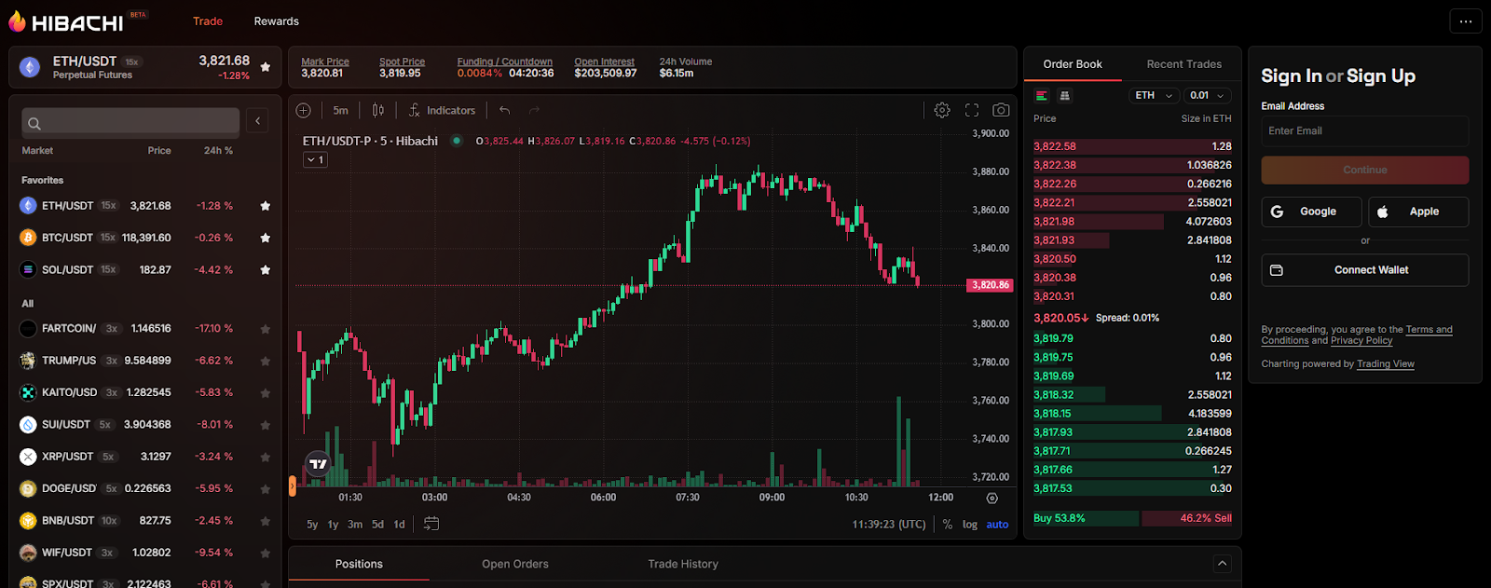Open the 5m interval selector
Screen dimensions: 1491x588
(341, 110)
